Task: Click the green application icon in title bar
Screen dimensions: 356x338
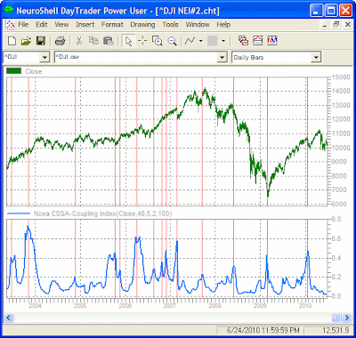Action: pos(8,11)
